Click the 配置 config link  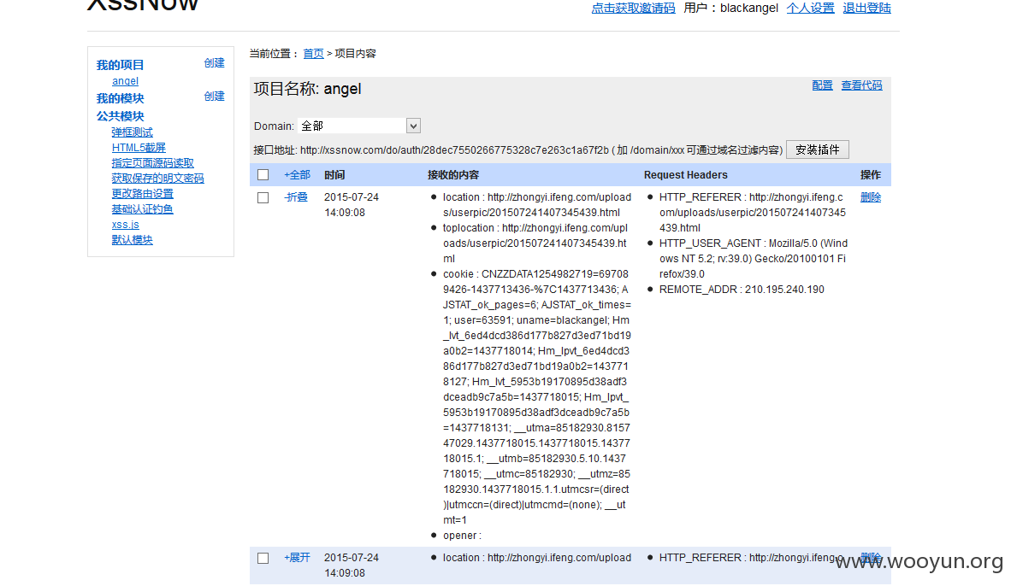point(822,85)
